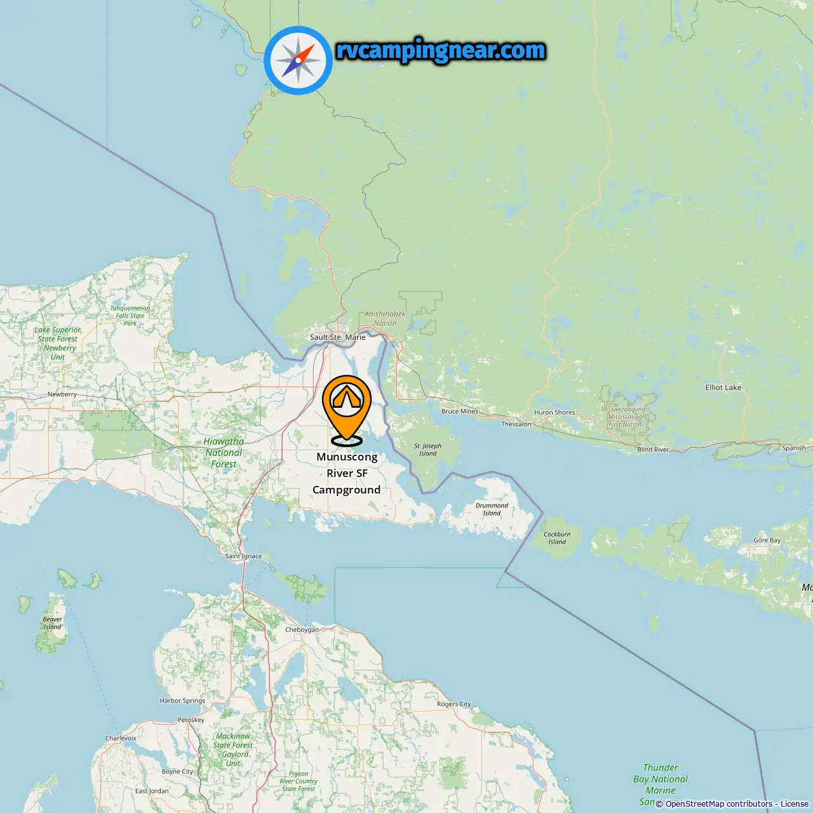The image size is (813, 813).
Task: Open the rvcampingnear.com site title
Action: 440,50
